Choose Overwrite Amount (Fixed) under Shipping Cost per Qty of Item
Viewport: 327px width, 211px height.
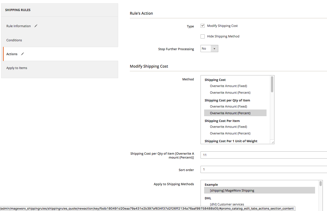(x=228, y=106)
